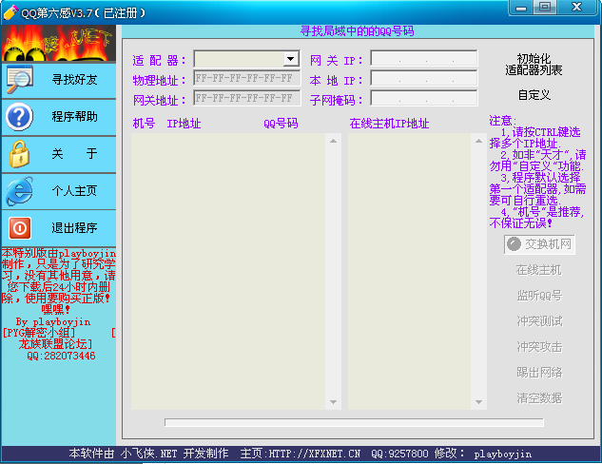Click the 龙族联盟论坛 red text
The image size is (602, 464).
point(55,344)
